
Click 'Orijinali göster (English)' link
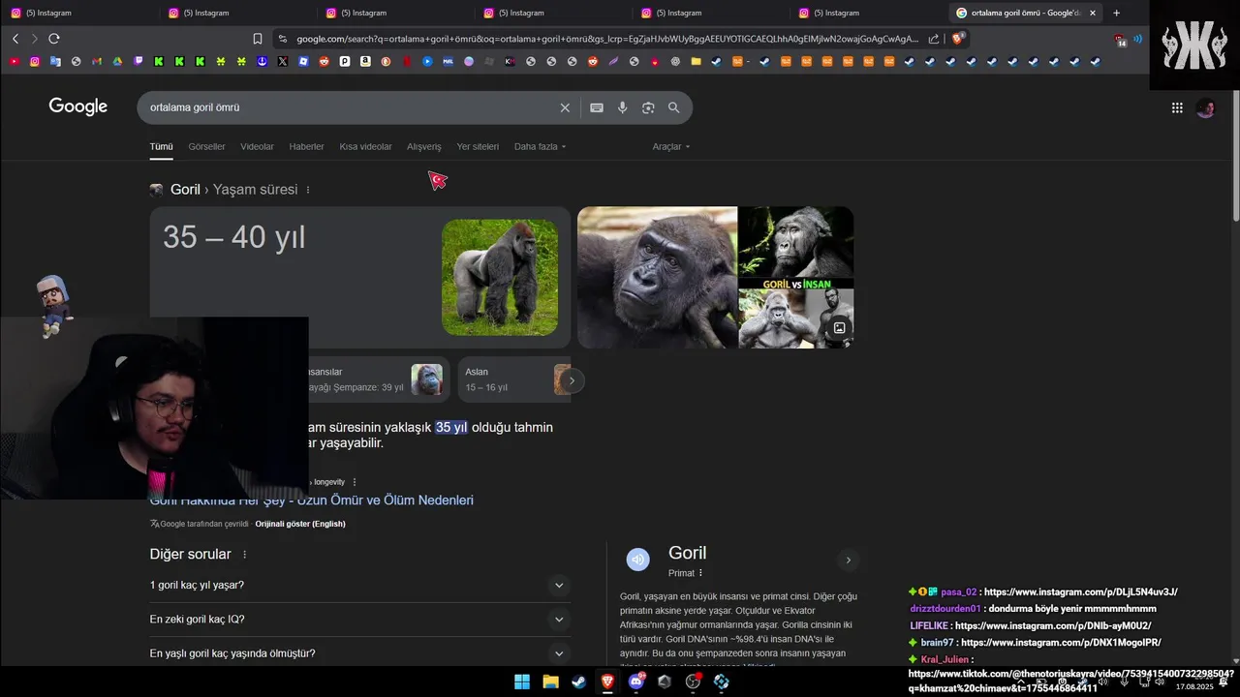point(300,524)
